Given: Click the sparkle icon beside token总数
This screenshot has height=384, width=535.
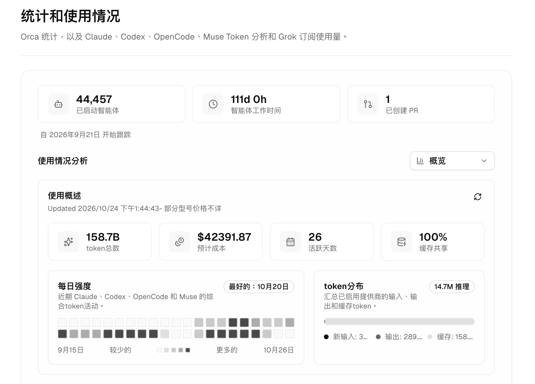Looking at the screenshot, I should point(68,242).
